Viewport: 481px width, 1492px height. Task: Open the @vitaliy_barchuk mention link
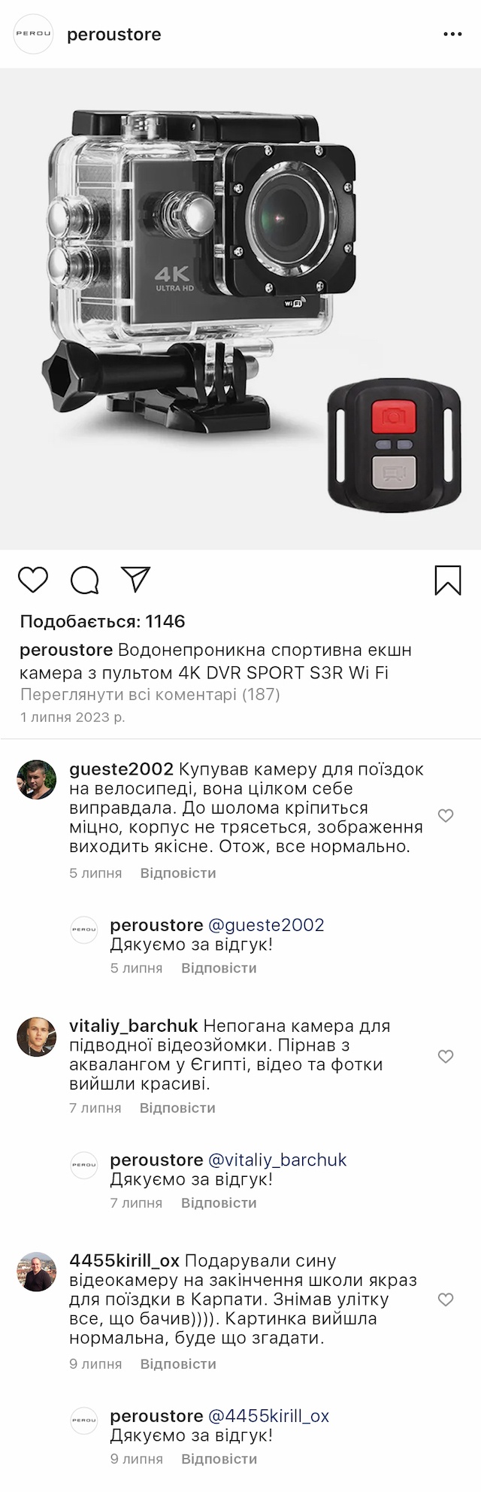tap(277, 1160)
